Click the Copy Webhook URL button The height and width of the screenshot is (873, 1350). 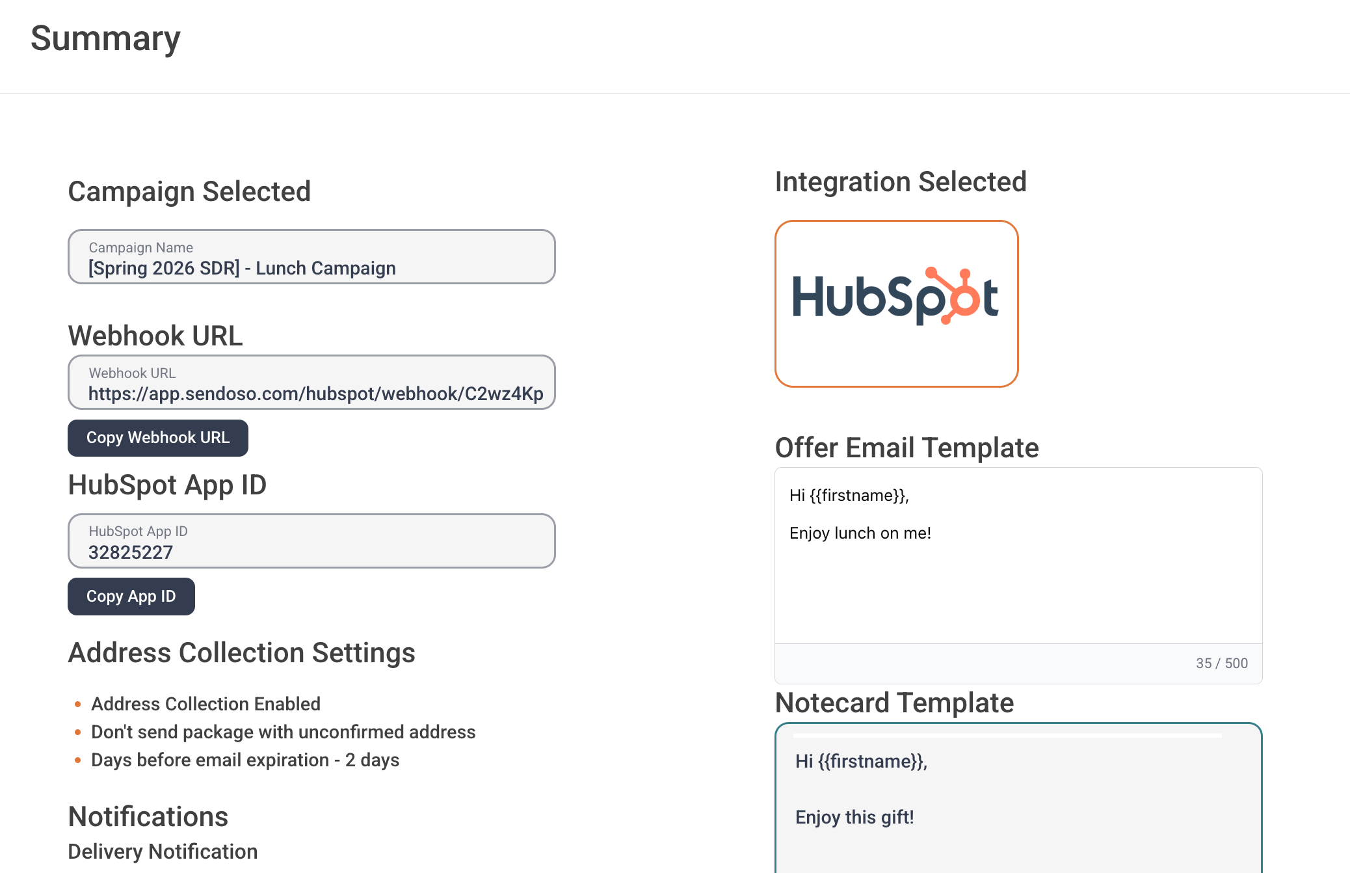158,438
